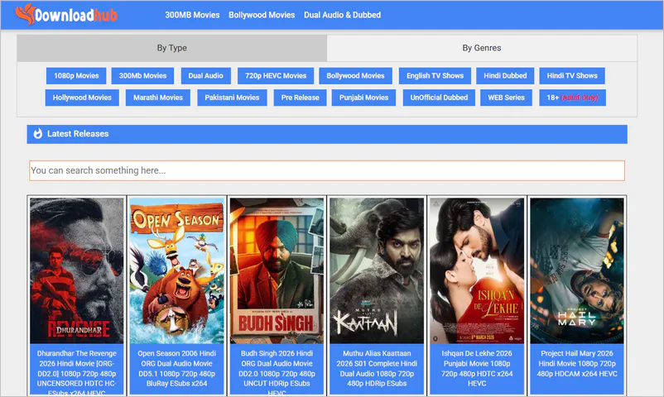Select the Marathi Movies category button
The width and height of the screenshot is (664, 397).
coord(158,98)
